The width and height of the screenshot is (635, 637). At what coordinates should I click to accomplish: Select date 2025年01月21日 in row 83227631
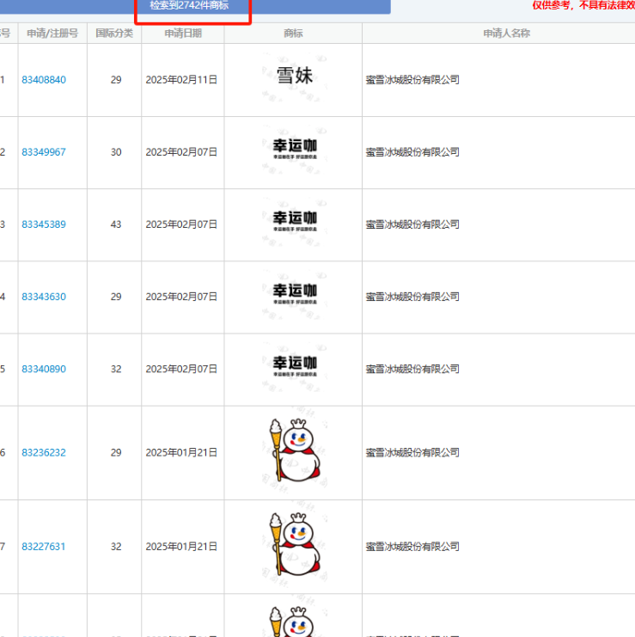(x=181, y=547)
